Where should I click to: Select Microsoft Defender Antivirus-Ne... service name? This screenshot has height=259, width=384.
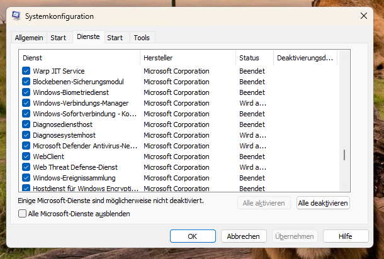[85, 146]
